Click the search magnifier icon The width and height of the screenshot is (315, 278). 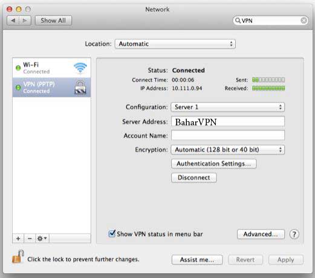point(238,21)
